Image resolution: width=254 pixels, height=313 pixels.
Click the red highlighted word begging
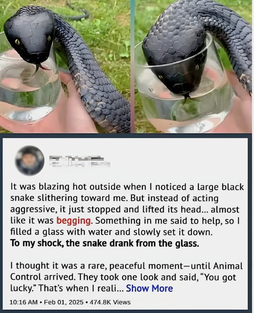73,221
